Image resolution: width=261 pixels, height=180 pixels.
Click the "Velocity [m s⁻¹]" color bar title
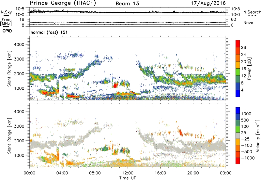[258, 135]
